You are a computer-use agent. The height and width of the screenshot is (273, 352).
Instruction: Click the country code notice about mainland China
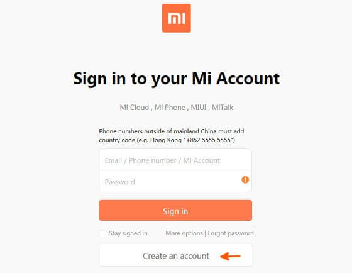(x=172, y=135)
